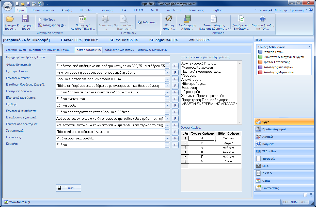
Task: Open the Έργο navigation pane button
Action: pos(284,122)
